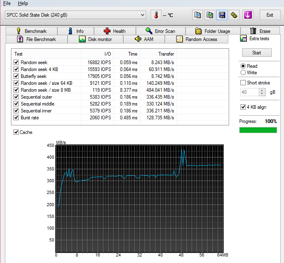Uncheck the Sequential middle checkbox
Viewport: 284px width, 263px height.
tap(16, 103)
